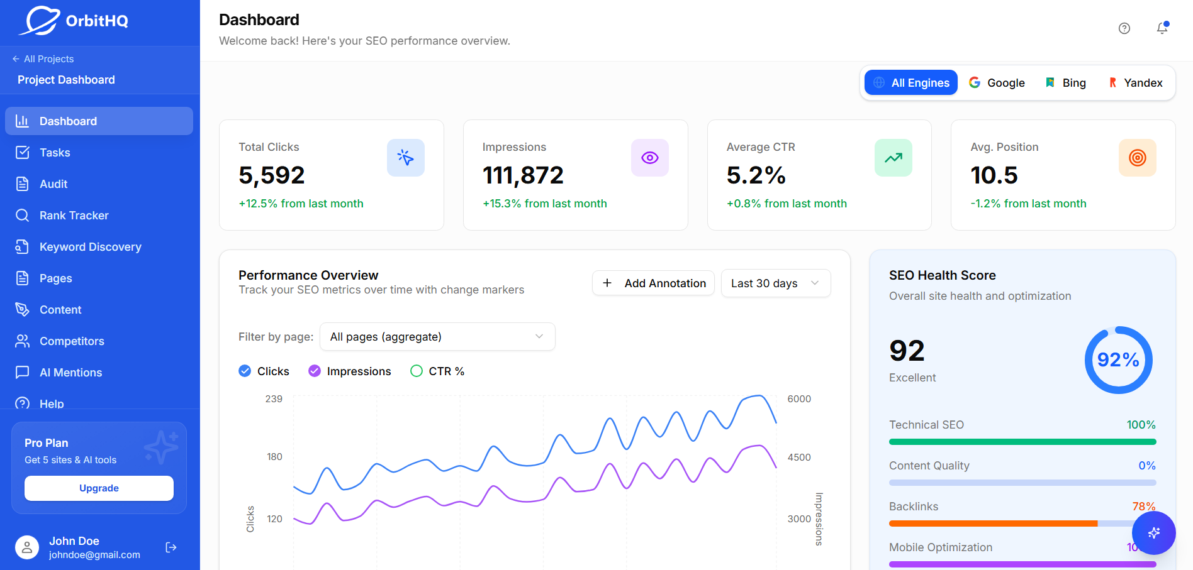Click the help question mark icon
Viewport: 1193px width, 570px height.
1124,28
